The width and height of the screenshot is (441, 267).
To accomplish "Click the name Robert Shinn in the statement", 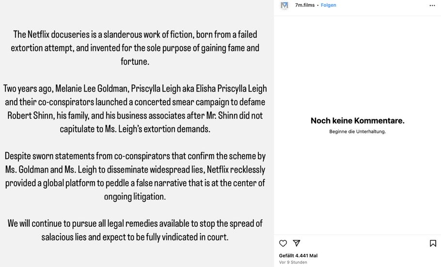I will coord(30,116).
